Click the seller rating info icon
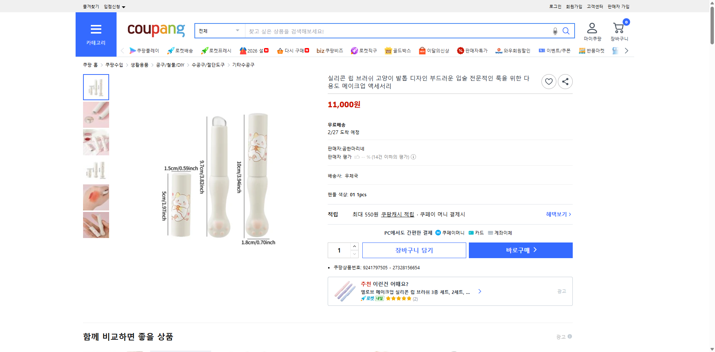The height and width of the screenshot is (352, 715). click(x=413, y=157)
